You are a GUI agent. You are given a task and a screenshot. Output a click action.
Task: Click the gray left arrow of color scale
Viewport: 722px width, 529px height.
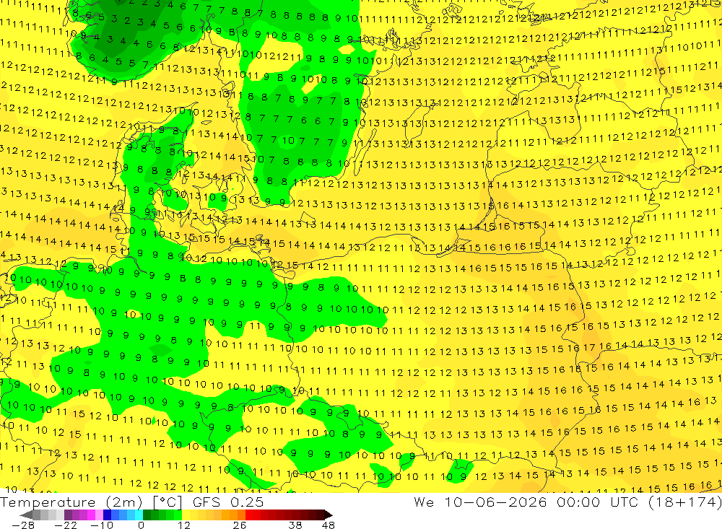point(26,515)
